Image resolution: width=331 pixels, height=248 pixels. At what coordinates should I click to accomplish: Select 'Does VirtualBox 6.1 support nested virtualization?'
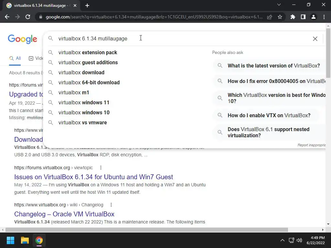[x=269, y=132]
